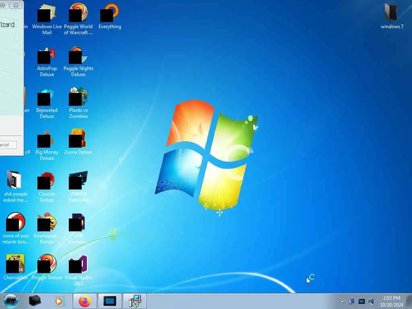Open the Action Center flag icon
Image resolution: width=412 pixels, height=309 pixels.
point(352,301)
